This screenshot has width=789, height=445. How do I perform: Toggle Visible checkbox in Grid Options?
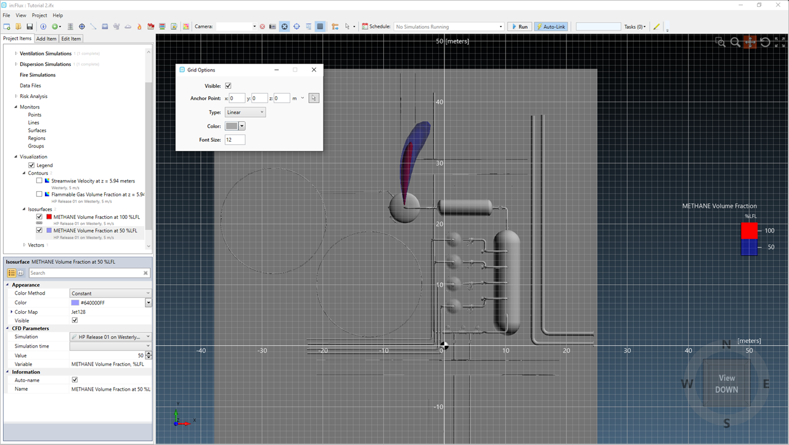pos(228,86)
